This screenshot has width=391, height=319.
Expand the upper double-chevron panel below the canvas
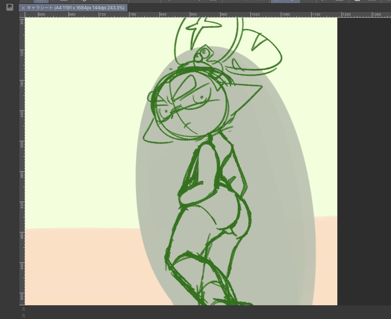pyautogui.click(x=23, y=309)
